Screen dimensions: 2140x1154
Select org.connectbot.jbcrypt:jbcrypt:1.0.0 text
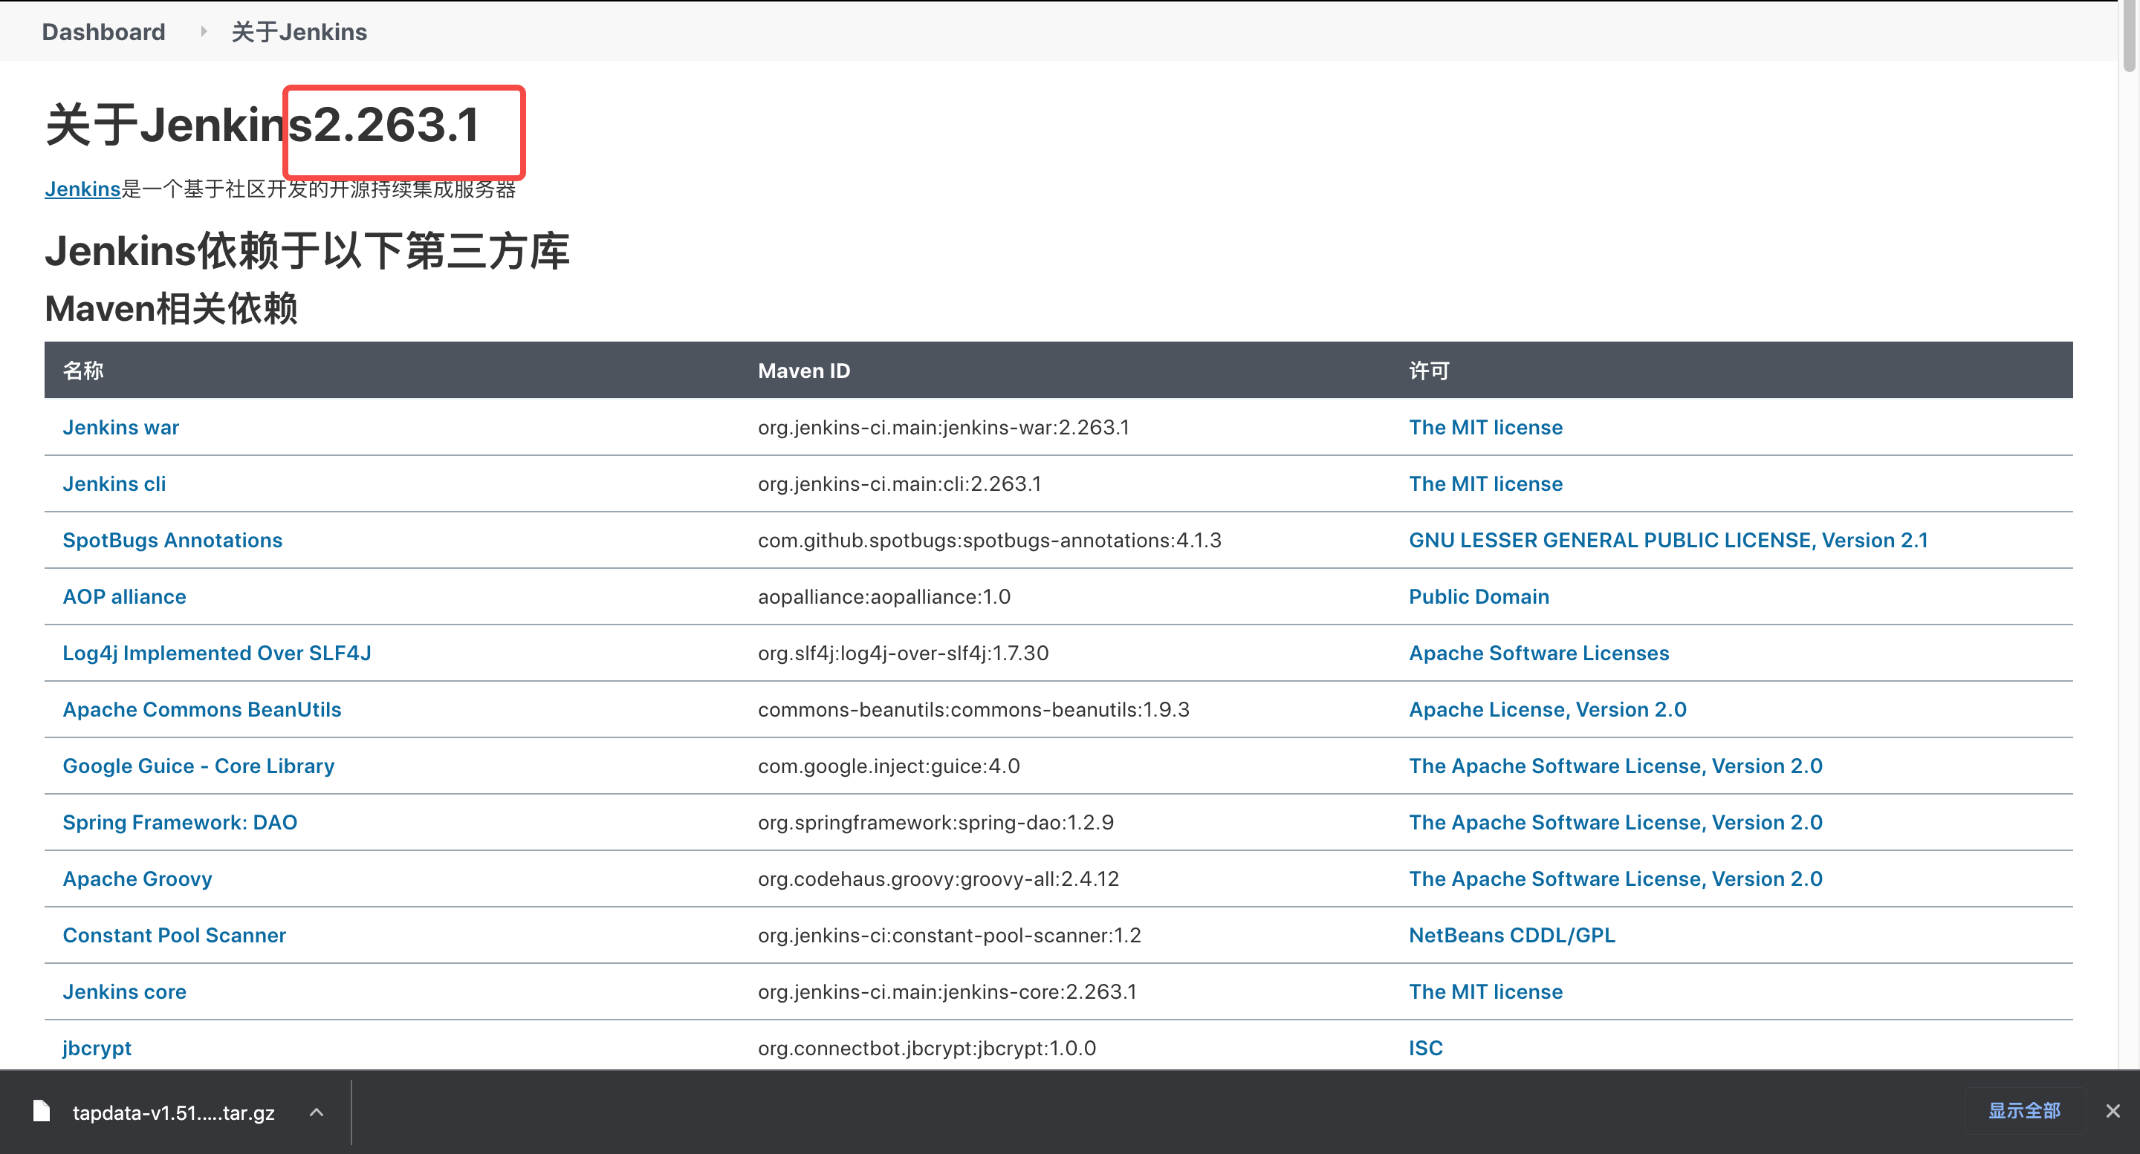pyautogui.click(x=927, y=1049)
